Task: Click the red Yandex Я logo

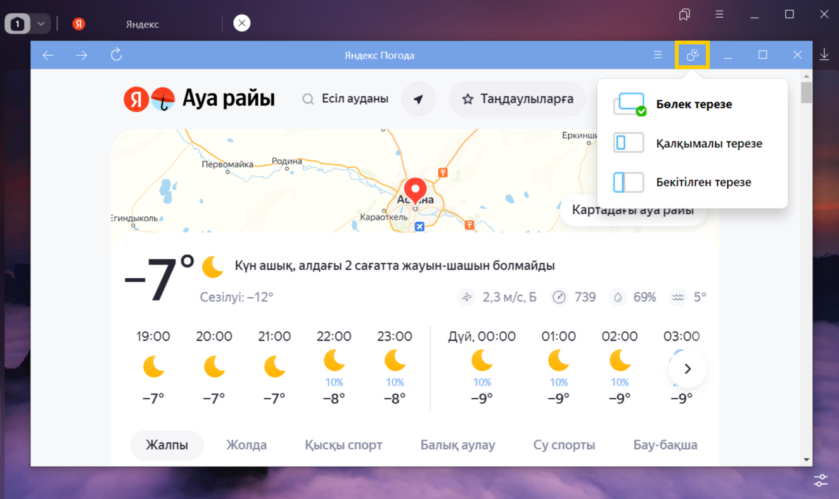Action: click(x=136, y=99)
